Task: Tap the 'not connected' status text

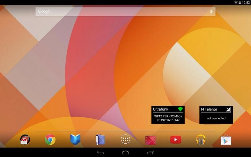Action: [216, 118]
